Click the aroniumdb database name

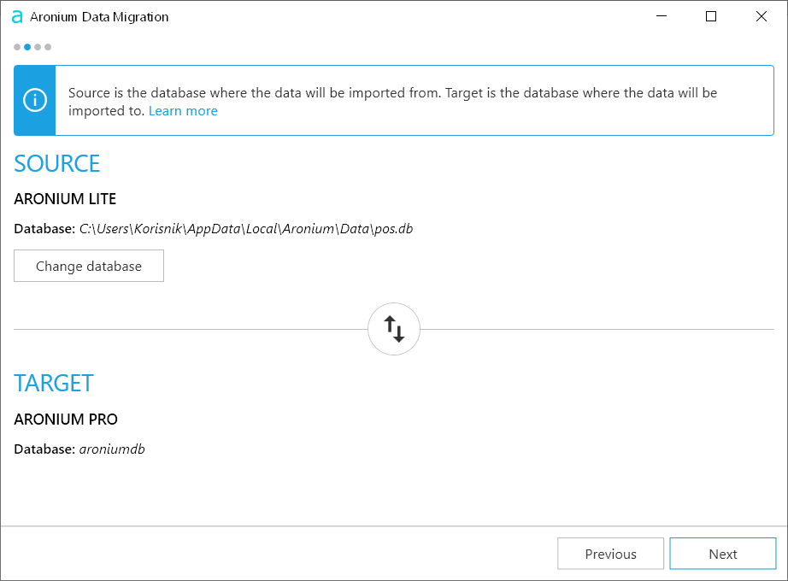[x=112, y=449]
